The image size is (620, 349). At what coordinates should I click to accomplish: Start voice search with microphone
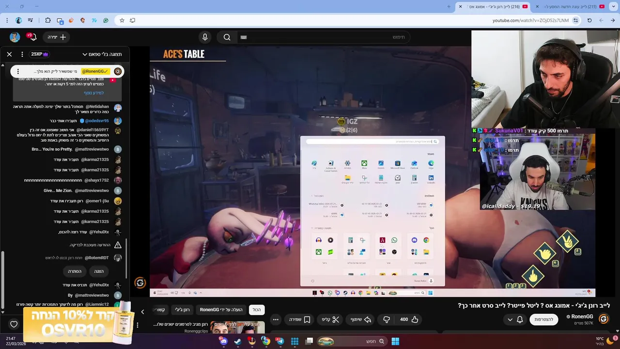point(205,37)
